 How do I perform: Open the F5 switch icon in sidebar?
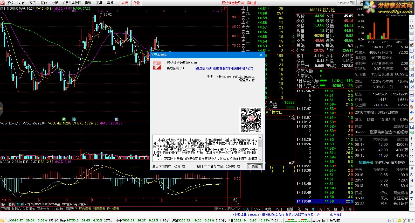coord(412,127)
